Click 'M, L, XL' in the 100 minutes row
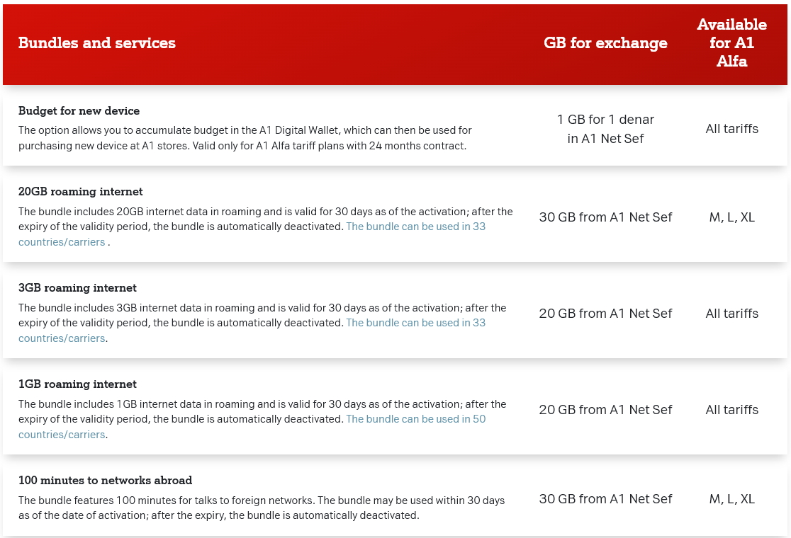The image size is (791, 538). tap(731, 499)
